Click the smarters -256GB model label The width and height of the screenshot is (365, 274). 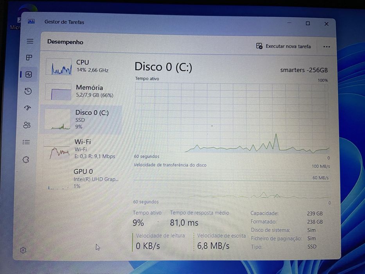(304, 70)
